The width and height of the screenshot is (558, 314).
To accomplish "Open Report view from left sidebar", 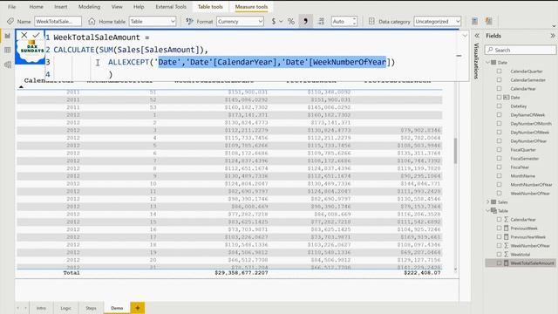I will (8, 36).
